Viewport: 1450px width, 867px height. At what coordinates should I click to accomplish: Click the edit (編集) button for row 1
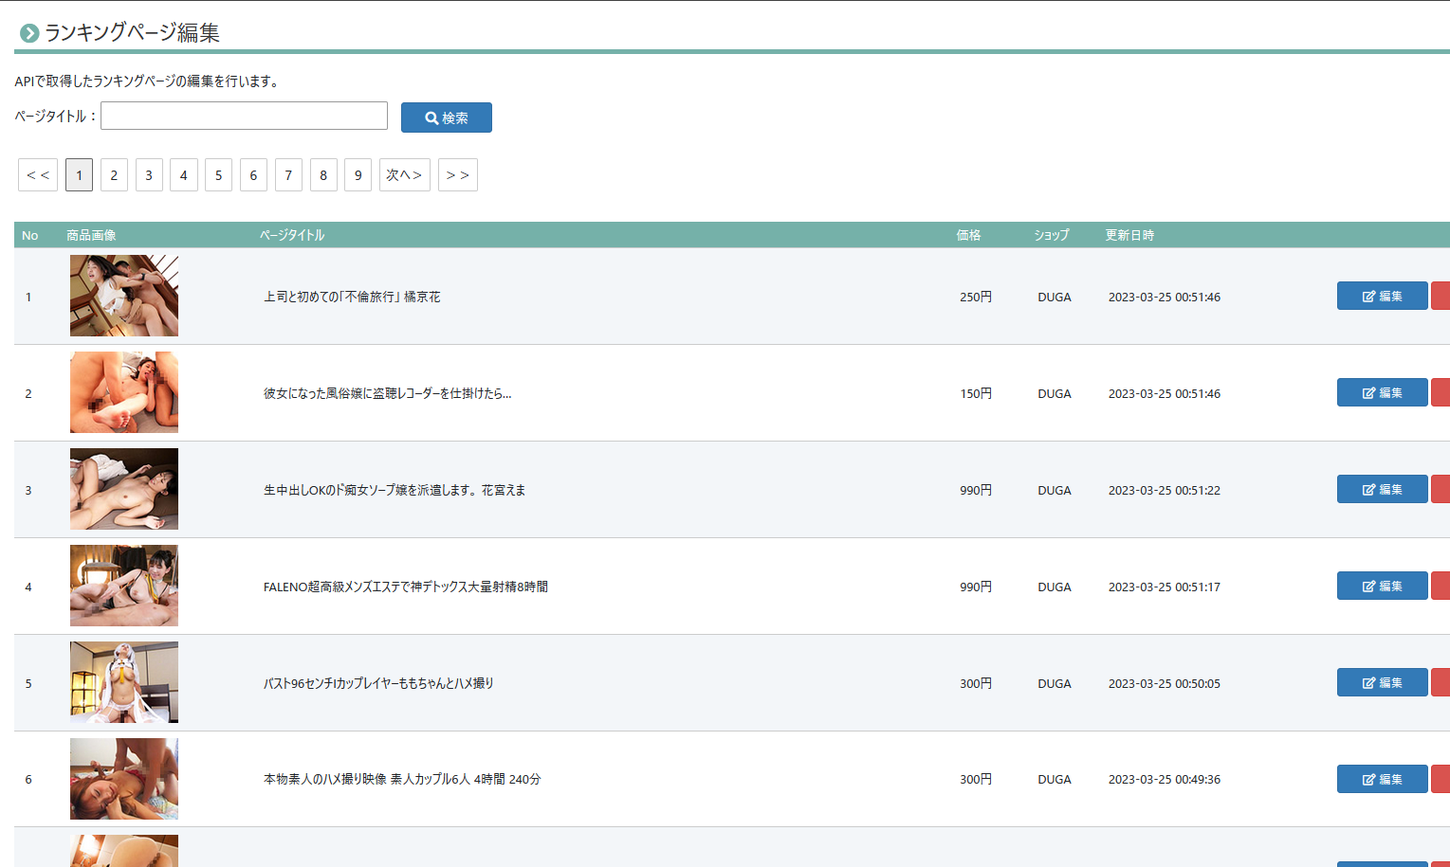(x=1382, y=296)
